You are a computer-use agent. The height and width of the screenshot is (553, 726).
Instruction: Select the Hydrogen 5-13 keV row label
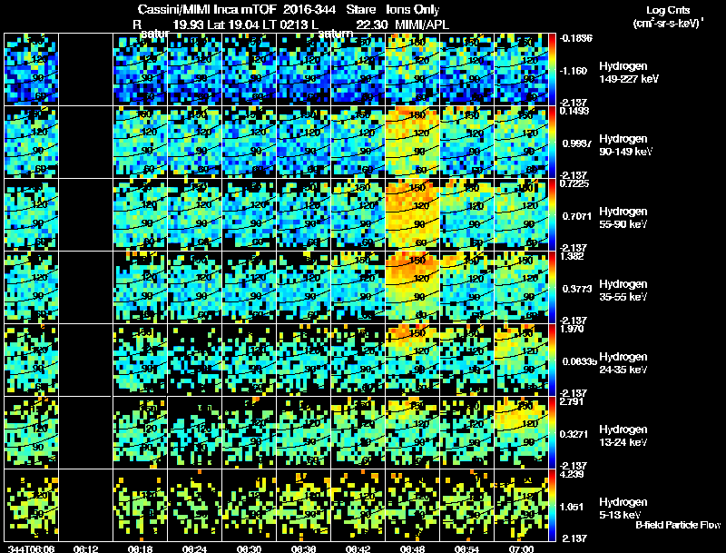pos(623,509)
